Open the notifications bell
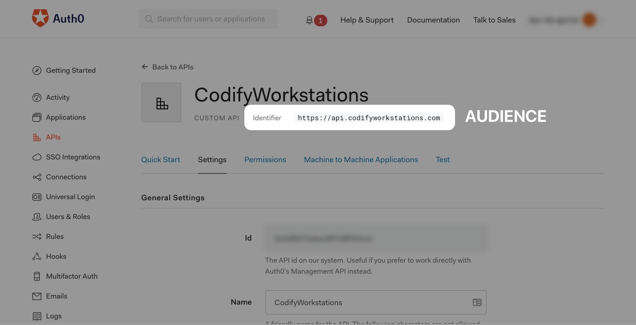 [309, 20]
